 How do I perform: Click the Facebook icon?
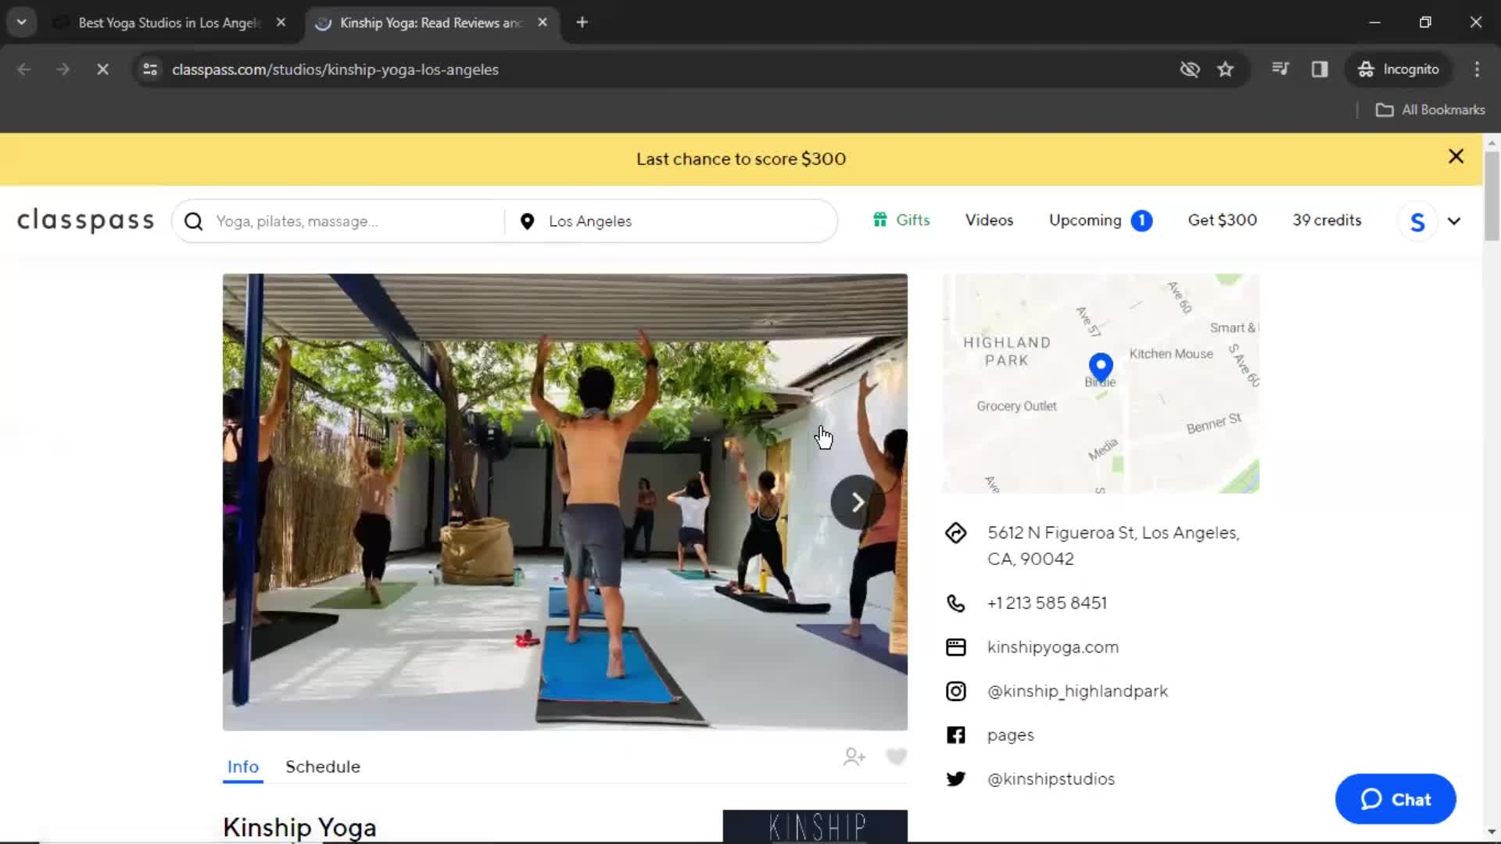point(955,735)
